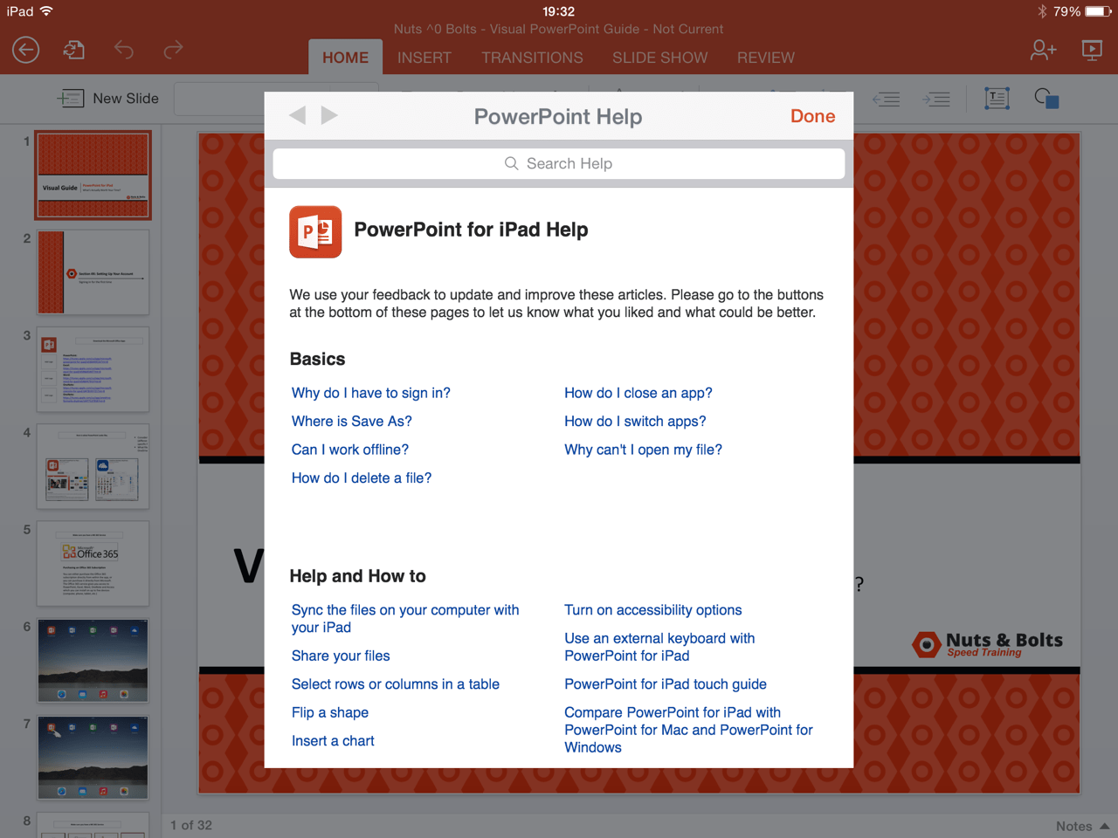Viewport: 1118px width, 838px height.
Task: Open the INSERT ribbon tab
Action: click(x=424, y=58)
